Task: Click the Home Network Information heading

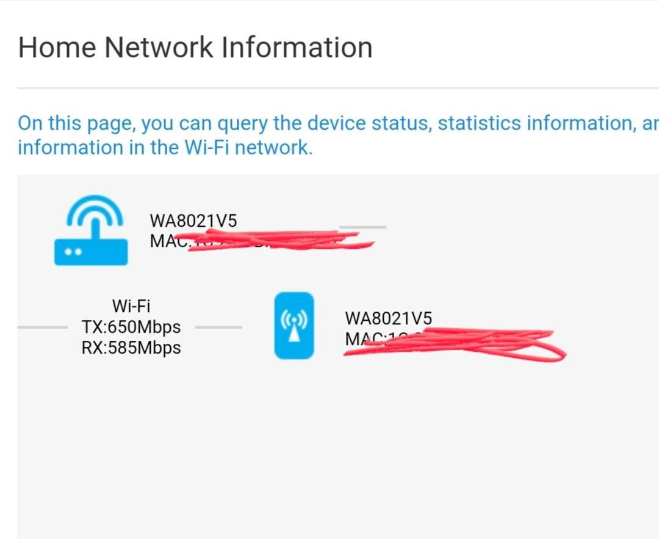Action: point(195,47)
